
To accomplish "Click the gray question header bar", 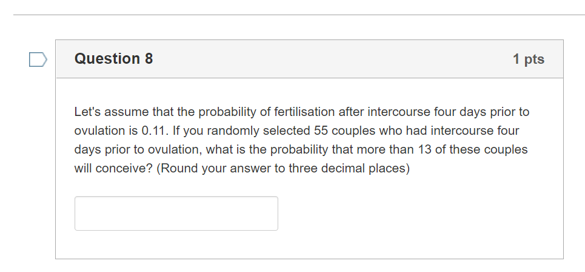I will [309, 59].
